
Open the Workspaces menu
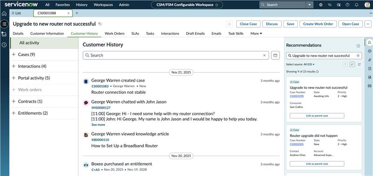pyautogui.click(x=103, y=5)
